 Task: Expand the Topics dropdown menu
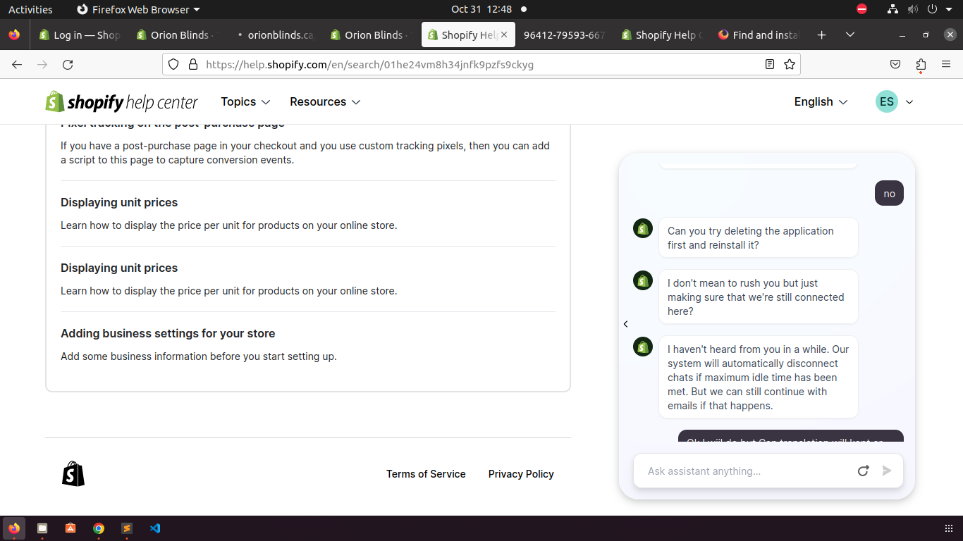click(245, 102)
